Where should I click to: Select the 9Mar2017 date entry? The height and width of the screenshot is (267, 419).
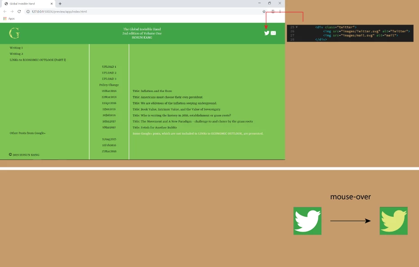[x=109, y=127]
